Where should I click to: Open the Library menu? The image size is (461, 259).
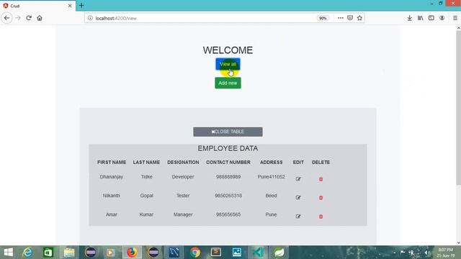click(x=421, y=18)
